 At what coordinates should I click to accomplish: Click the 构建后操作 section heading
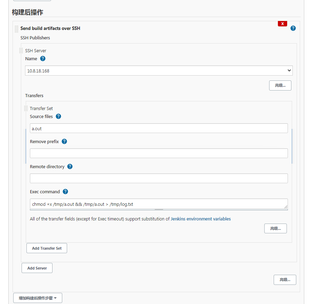pos(27,12)
